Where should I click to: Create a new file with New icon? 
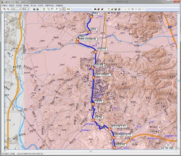point(109,9)
